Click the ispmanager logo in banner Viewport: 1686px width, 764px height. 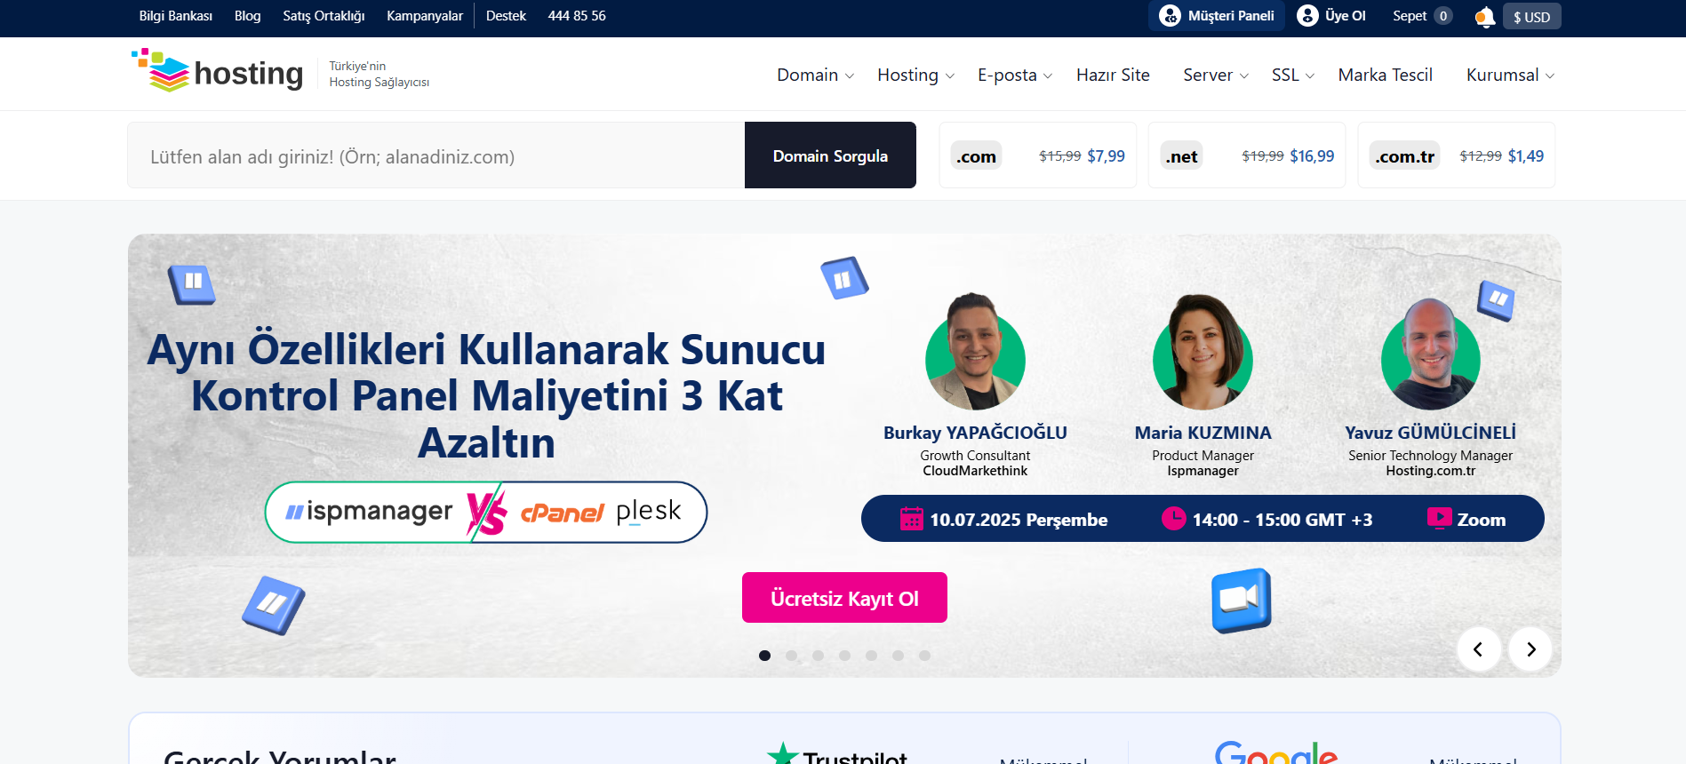[x=369, y=512]
